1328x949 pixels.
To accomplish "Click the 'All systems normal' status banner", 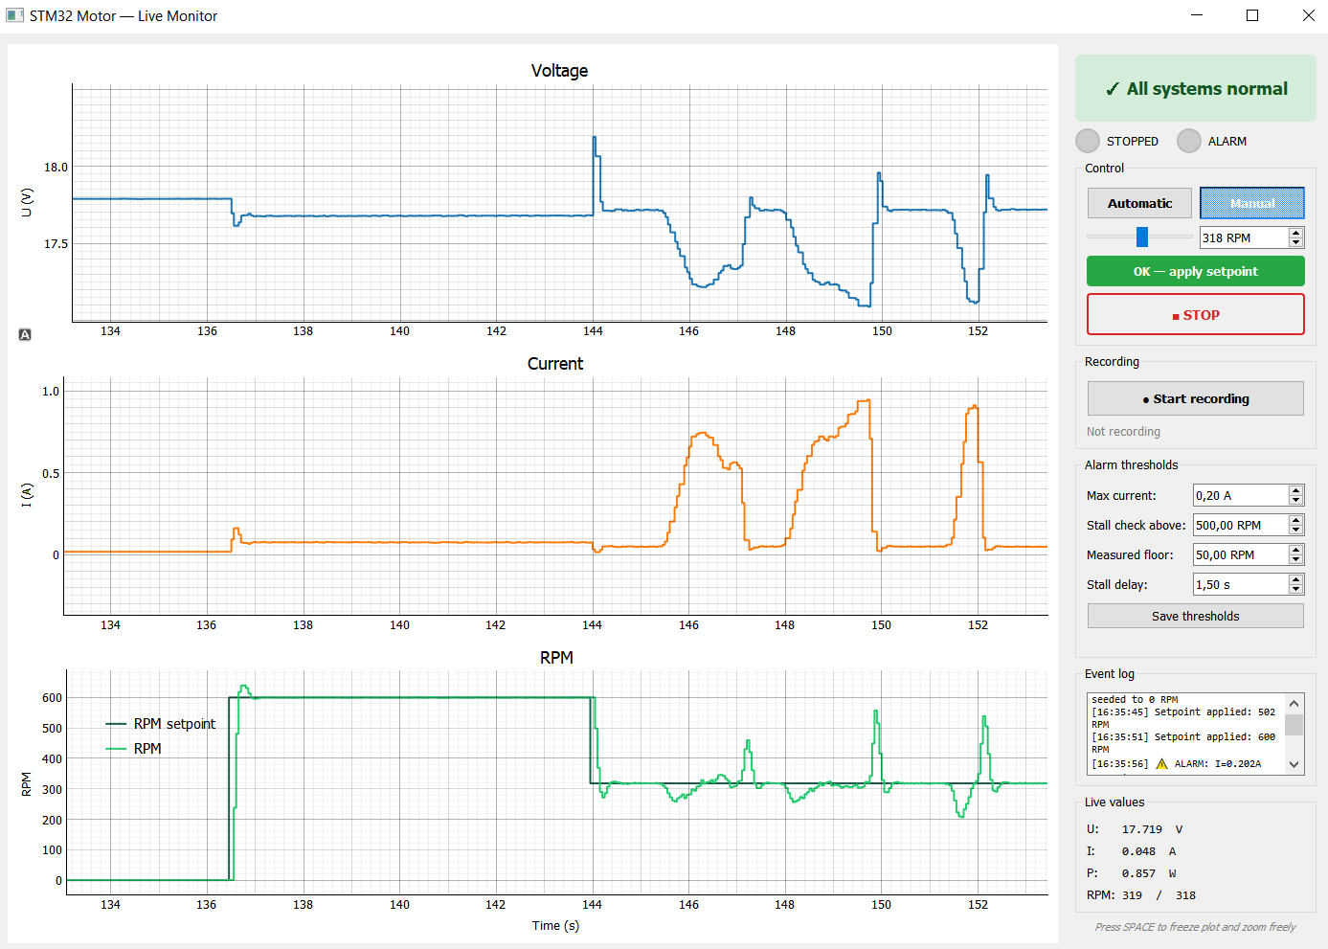I will (x=1196, y=88).
